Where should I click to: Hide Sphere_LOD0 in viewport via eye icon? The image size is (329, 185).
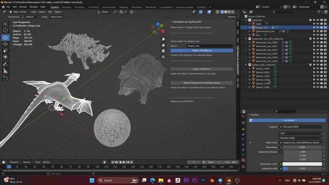tap(318, 68)
